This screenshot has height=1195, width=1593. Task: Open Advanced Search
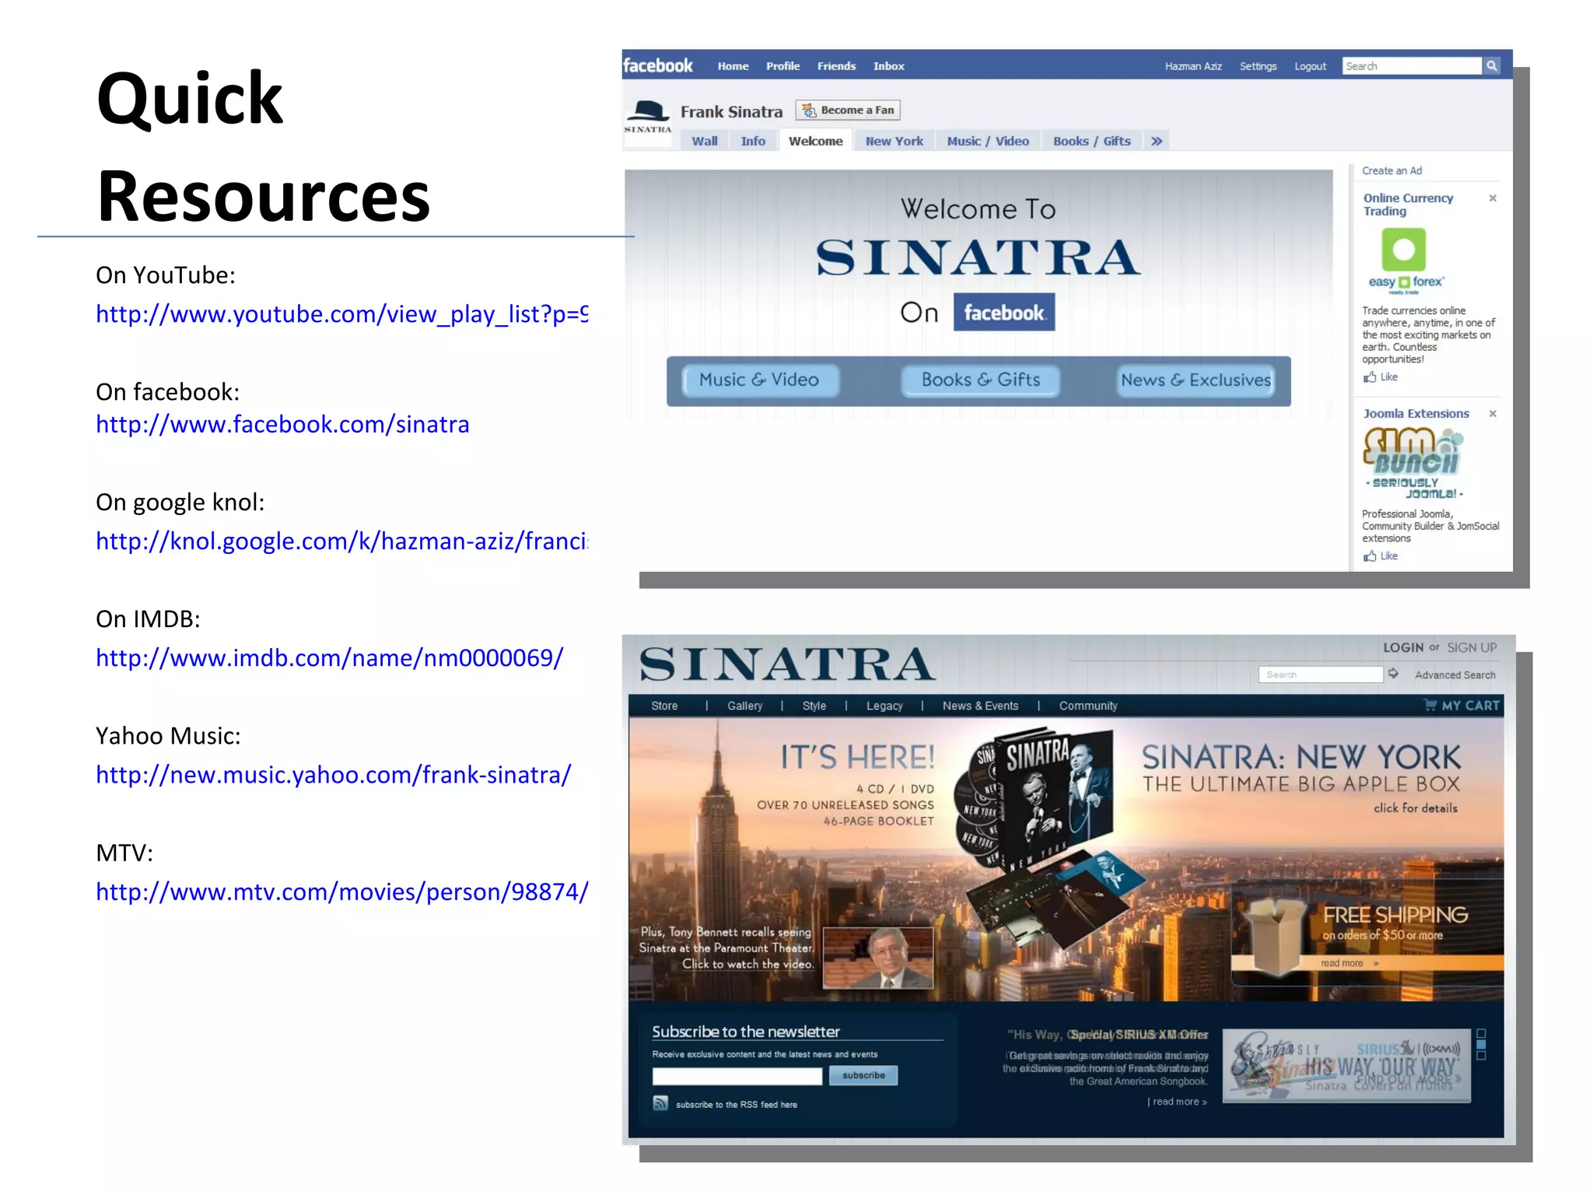tap(1455, 675)
